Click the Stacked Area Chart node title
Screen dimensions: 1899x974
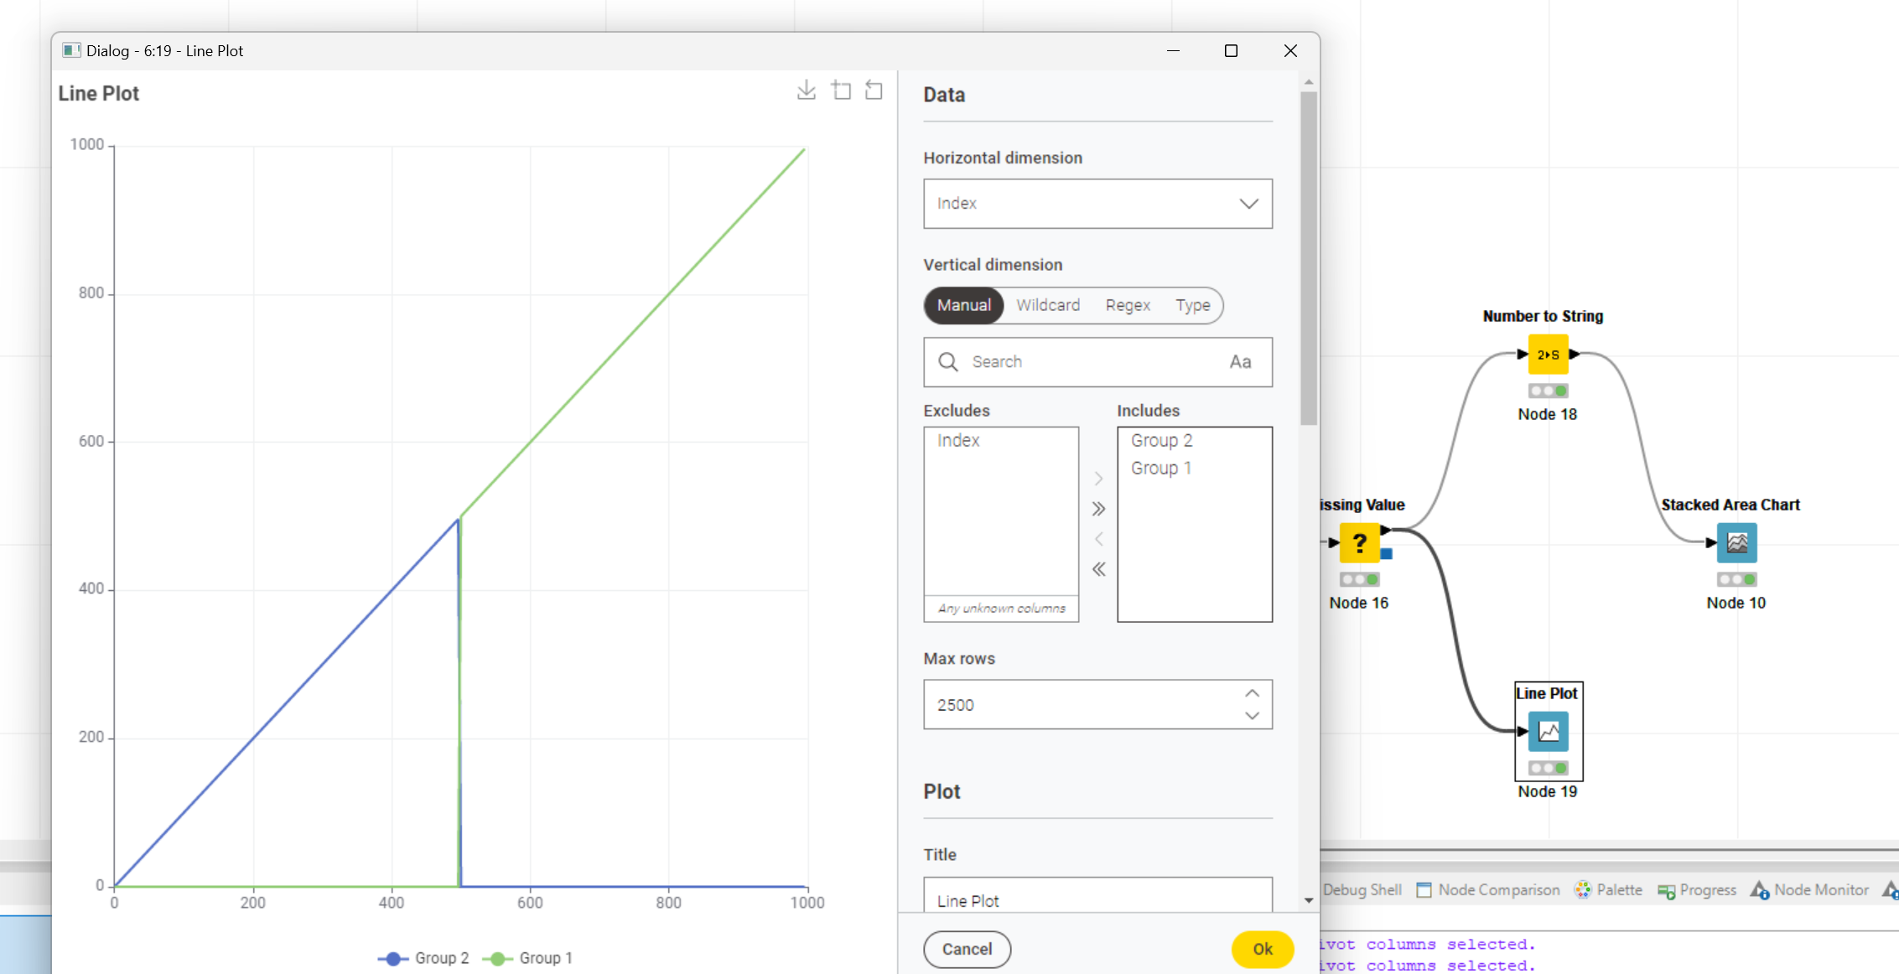(x=1730, y=505)
